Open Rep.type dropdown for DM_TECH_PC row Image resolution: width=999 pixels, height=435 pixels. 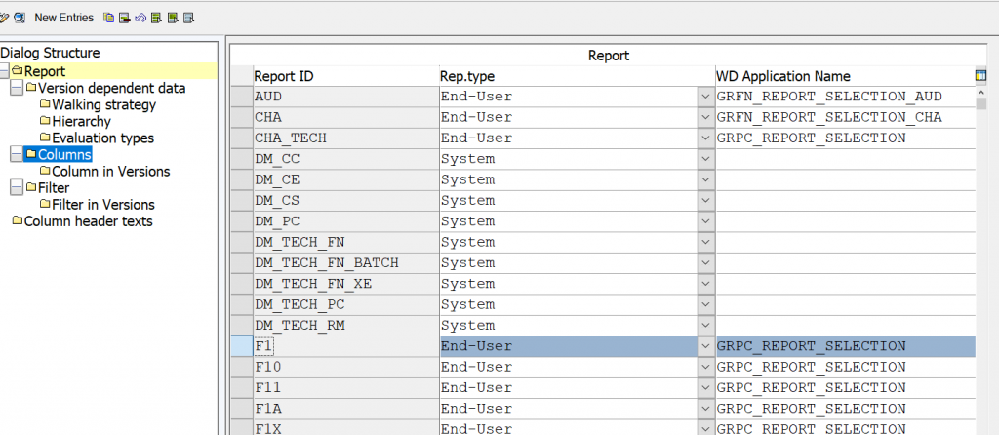(705, 304)
